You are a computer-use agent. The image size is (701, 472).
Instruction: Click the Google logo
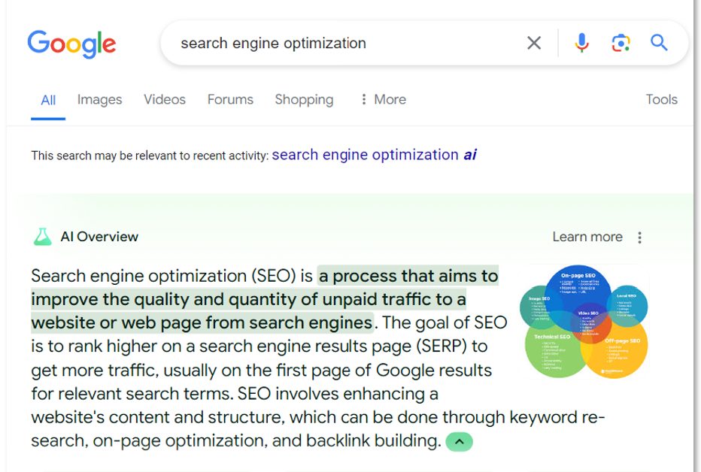tap(71, 44)
